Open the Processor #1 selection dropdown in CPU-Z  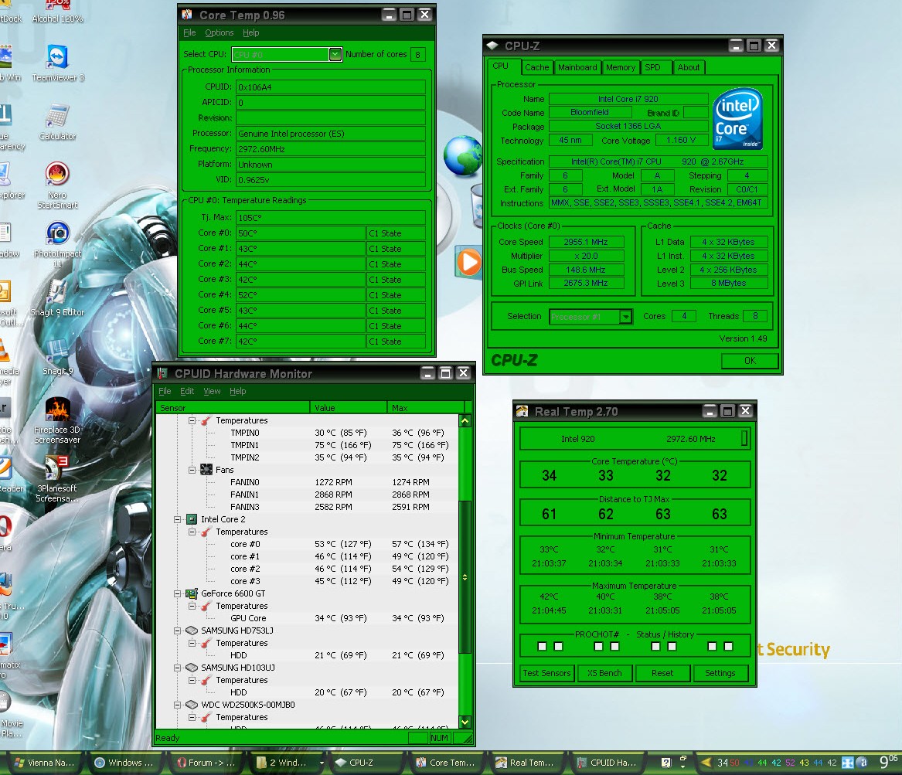[x=625, y=316]
